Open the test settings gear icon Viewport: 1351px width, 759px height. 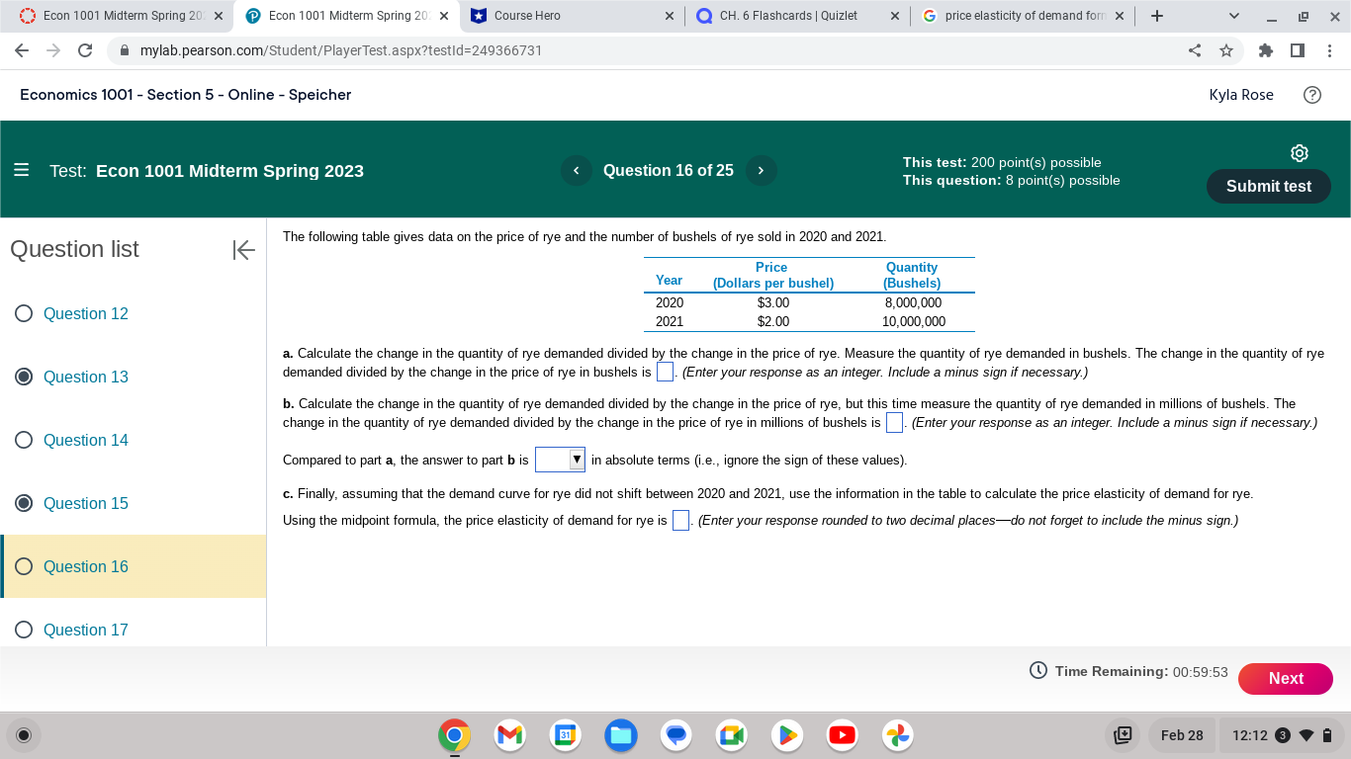click(x=1300, y=153)
